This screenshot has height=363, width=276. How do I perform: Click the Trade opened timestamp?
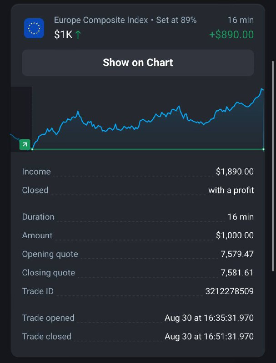point(209,318)
